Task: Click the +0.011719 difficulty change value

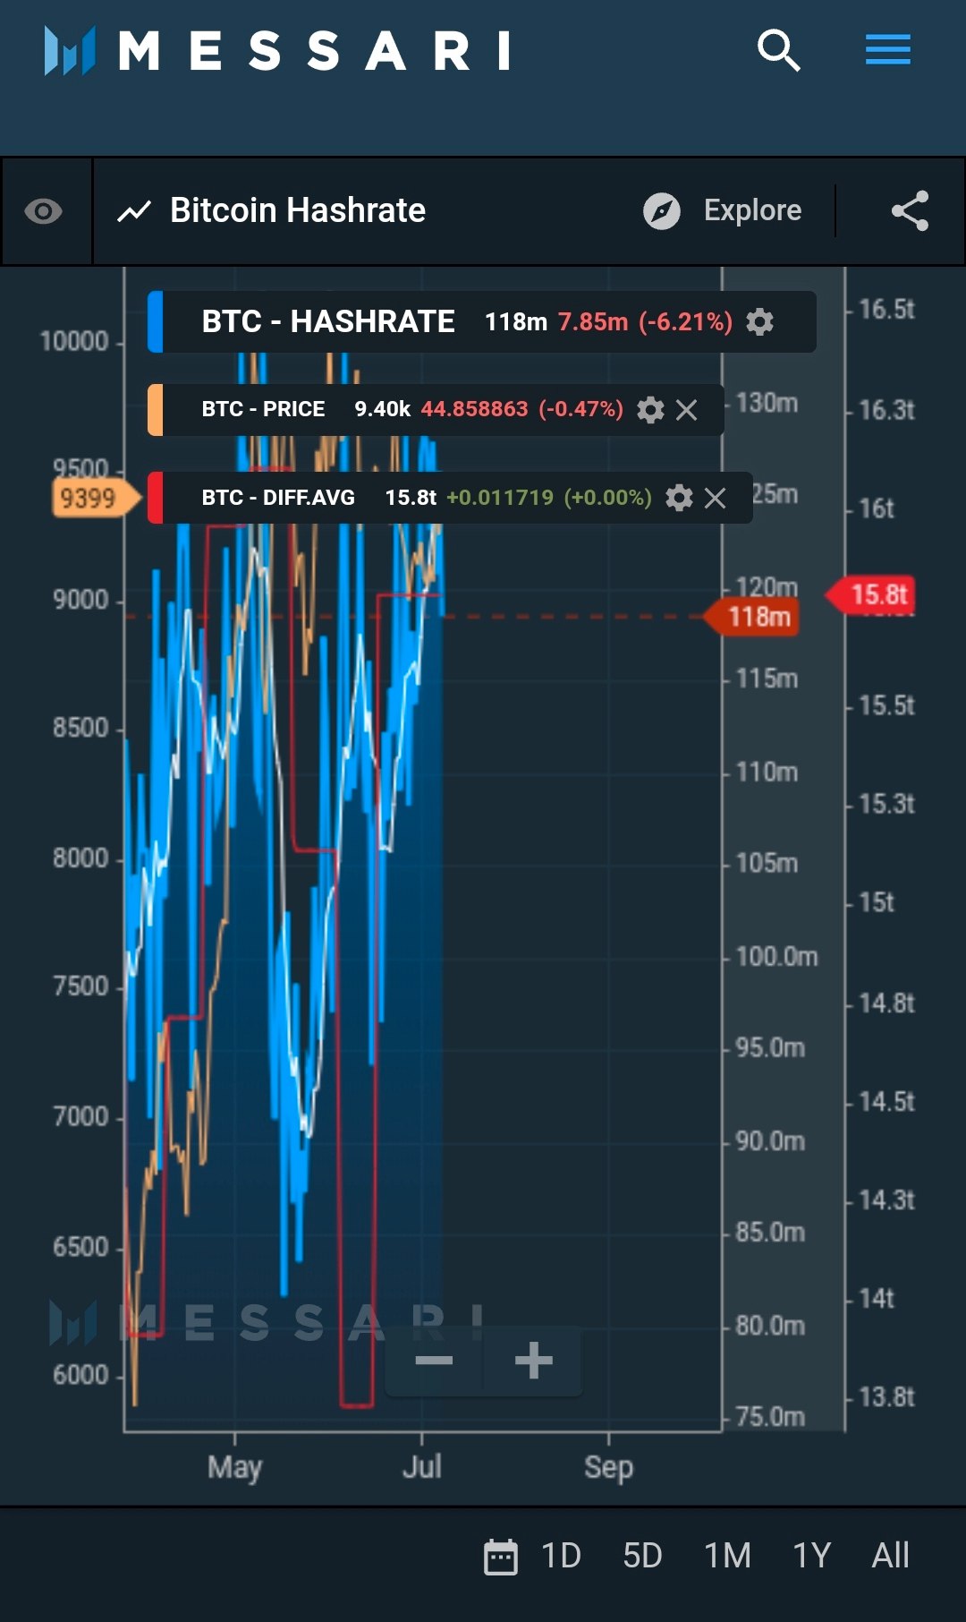Action: [500, 497]
